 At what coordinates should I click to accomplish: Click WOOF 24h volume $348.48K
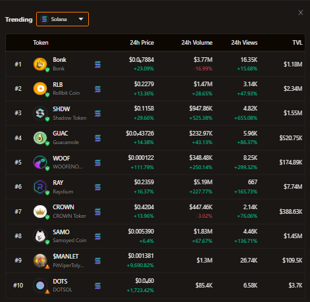point(201,158)
